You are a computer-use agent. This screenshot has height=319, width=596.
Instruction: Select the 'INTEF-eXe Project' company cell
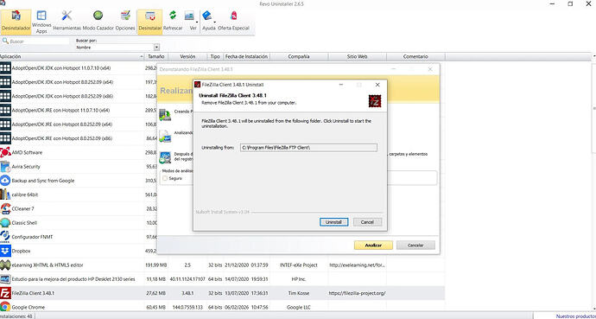[299, 265]
